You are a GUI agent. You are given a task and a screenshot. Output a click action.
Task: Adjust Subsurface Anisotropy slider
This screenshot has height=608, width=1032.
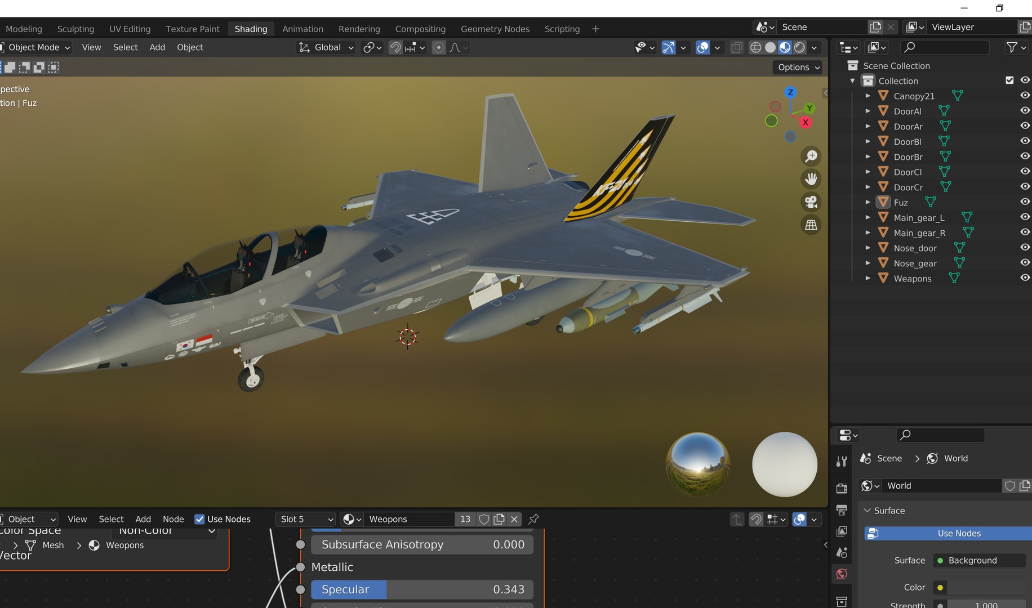click(x=422, y=544)
